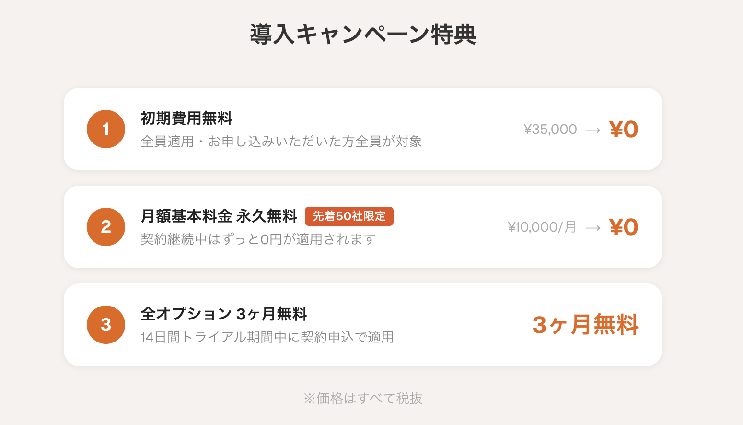
Task: Click the 全オプション 3ヶ月無料 heading
Action: pos(223,314)
